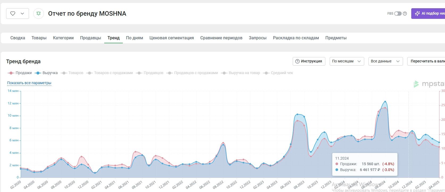
Task: Open the Инструкция help button
Action: (309, 61)
